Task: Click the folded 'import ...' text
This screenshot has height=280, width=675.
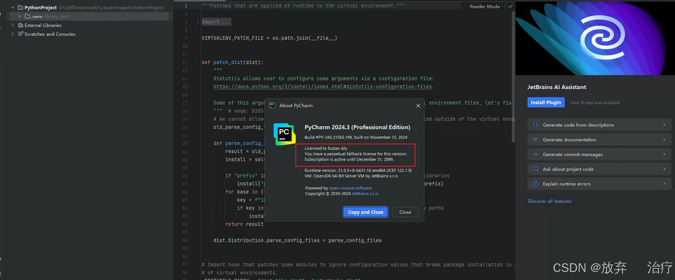Action: pyautogui.click(x=216, y=22)
